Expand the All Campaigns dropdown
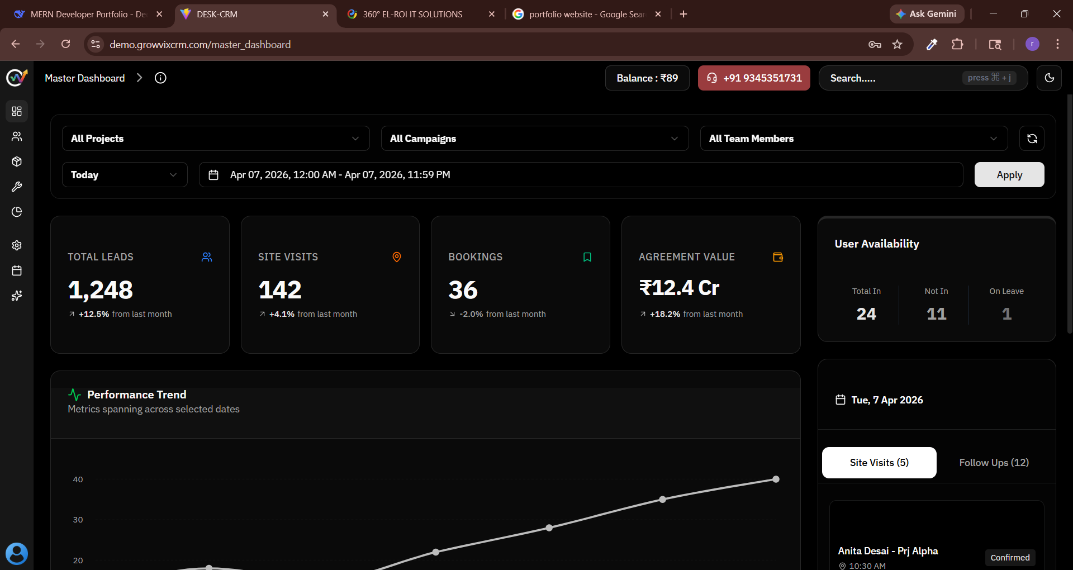Screen dimensions: 1073x570 coord(535,139)
